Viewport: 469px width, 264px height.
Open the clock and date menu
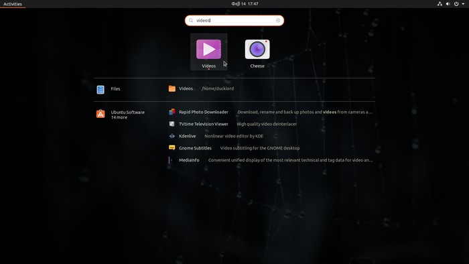coord(245,4)
